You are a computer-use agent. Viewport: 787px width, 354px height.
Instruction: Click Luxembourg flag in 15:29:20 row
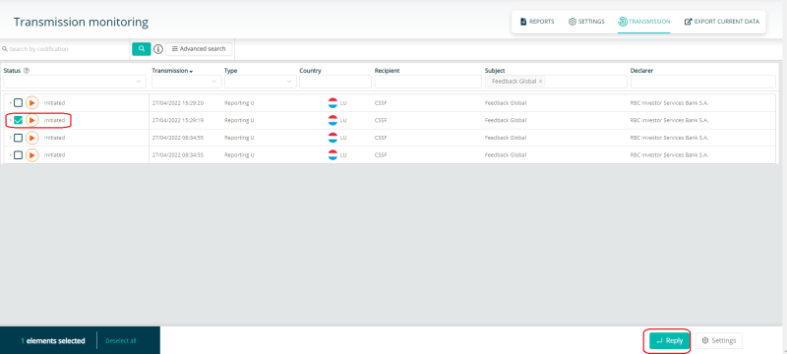click(333, 103)
